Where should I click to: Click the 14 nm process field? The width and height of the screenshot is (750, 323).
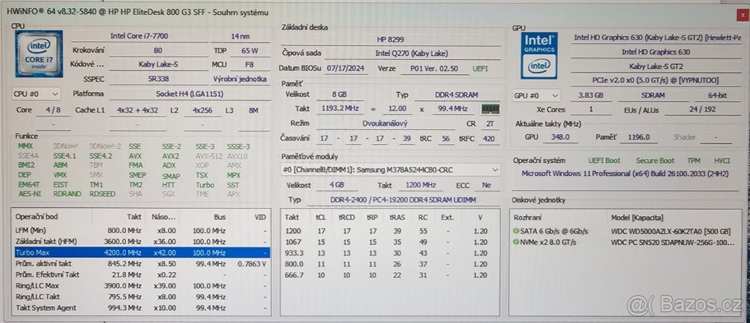pyautogui.click(x=240, y=36)
